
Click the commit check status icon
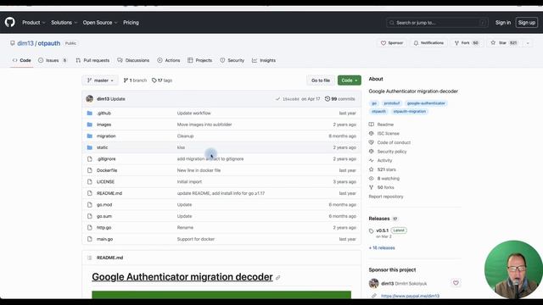pyautogui.click(x=277, y=99)
